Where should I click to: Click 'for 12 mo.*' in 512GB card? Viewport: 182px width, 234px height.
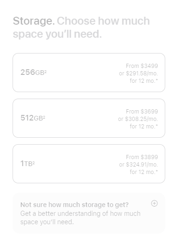pyautogui.click(x=144, y=127)
